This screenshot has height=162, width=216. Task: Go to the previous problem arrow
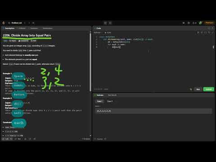tap(25, 23)
